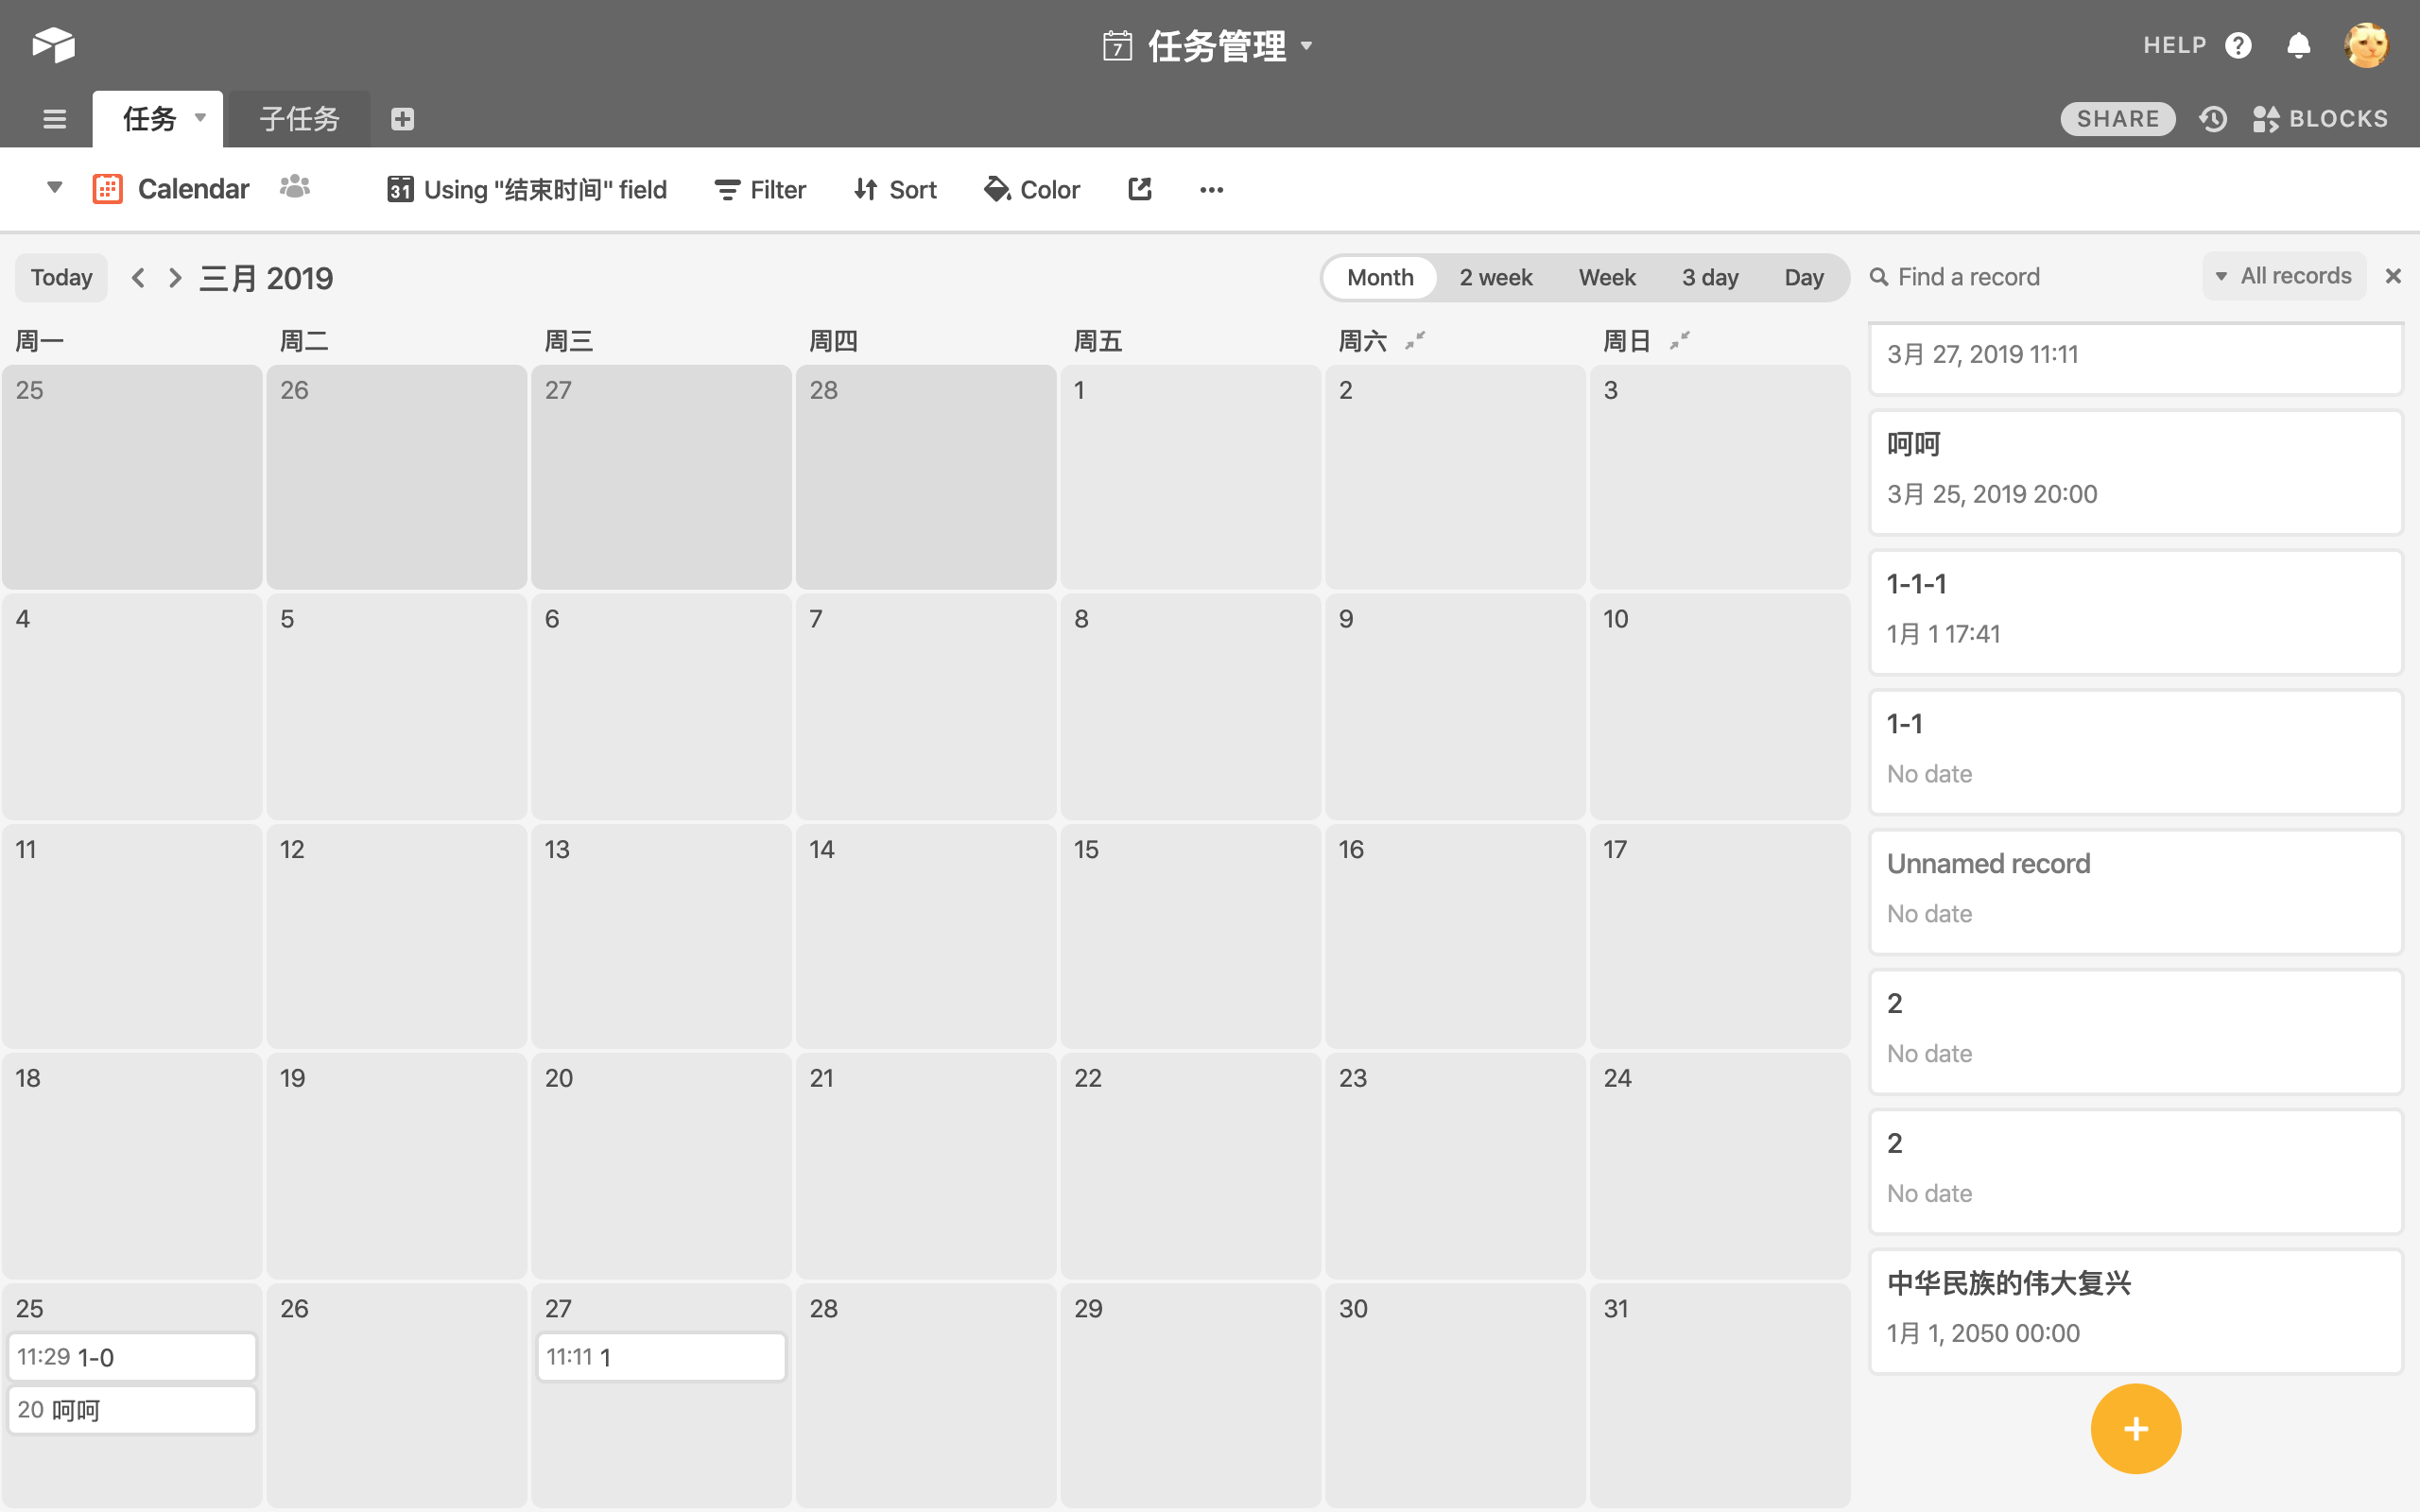Click the SHARE button
The height and width of the screenshot is (1512, 2420).
click(x=2117, y=119)
